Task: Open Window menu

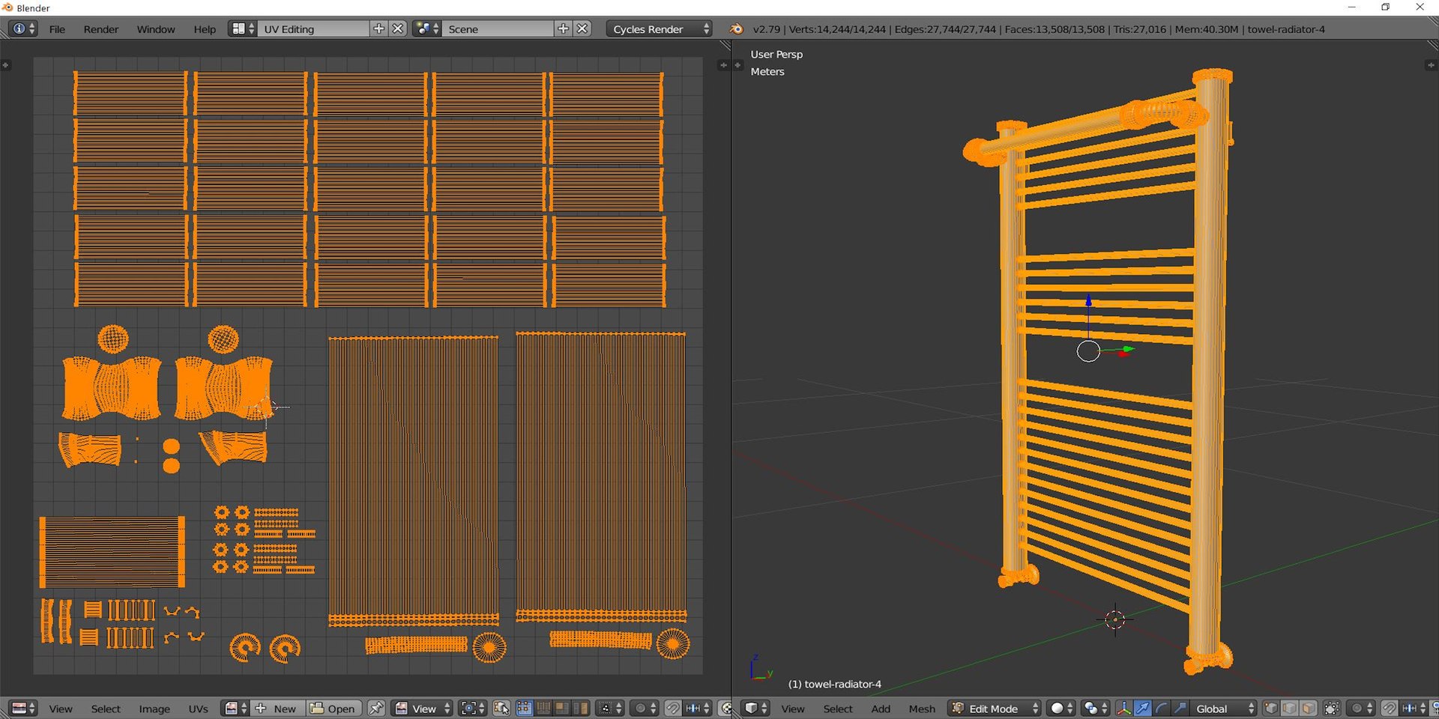Action: (x=156, y=29)
